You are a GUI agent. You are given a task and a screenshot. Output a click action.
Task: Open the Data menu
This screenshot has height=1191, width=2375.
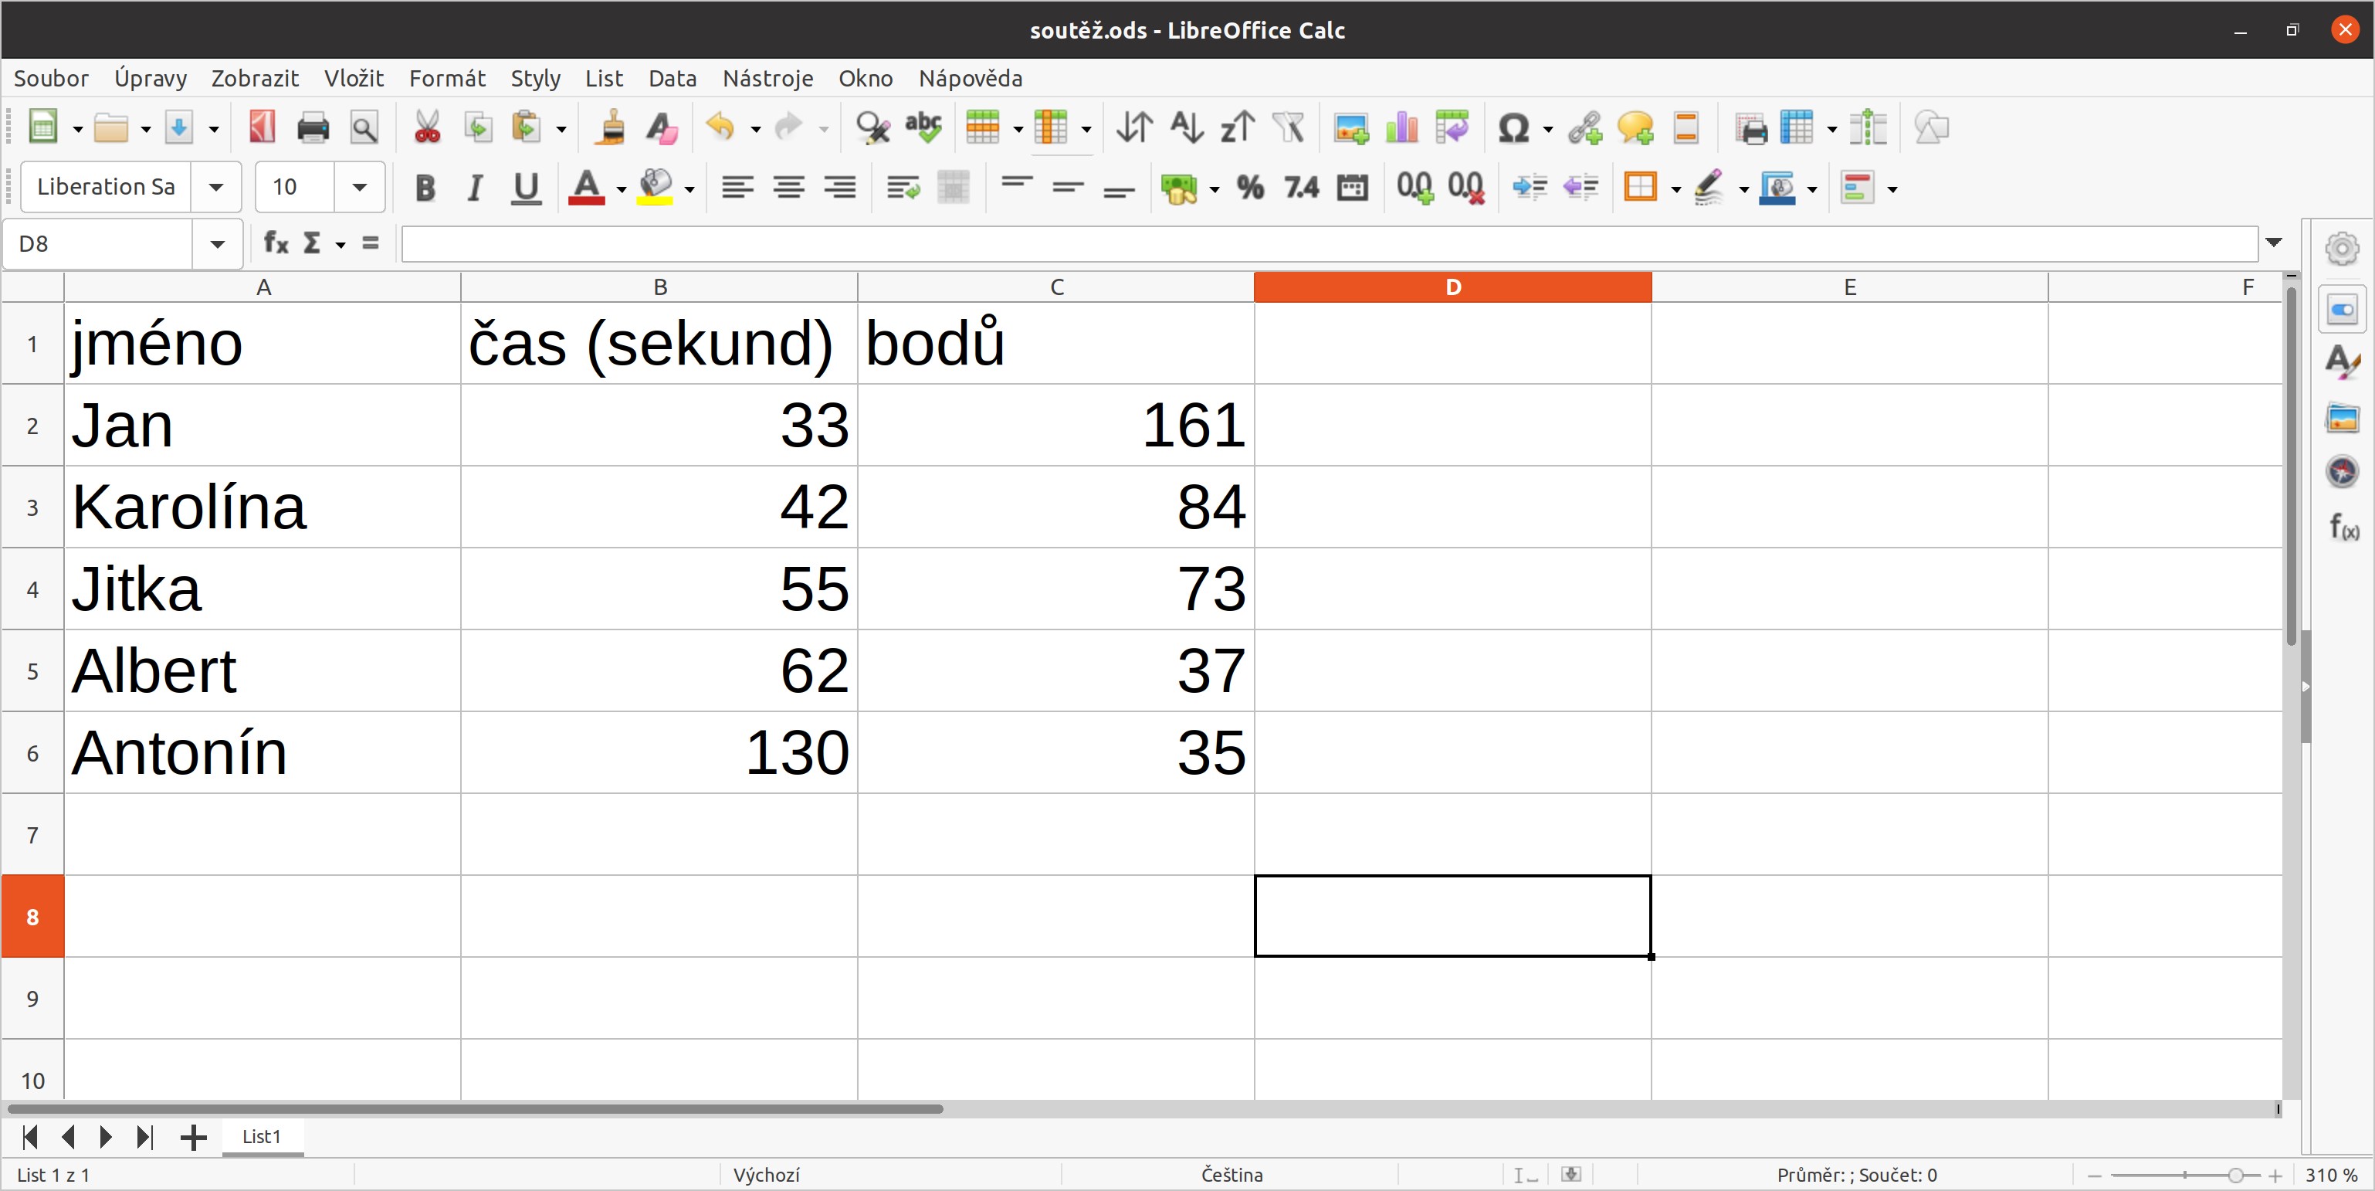tap(672, 79)
